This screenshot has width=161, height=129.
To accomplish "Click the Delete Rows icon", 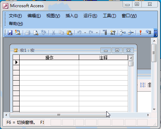I will (131, 33).
